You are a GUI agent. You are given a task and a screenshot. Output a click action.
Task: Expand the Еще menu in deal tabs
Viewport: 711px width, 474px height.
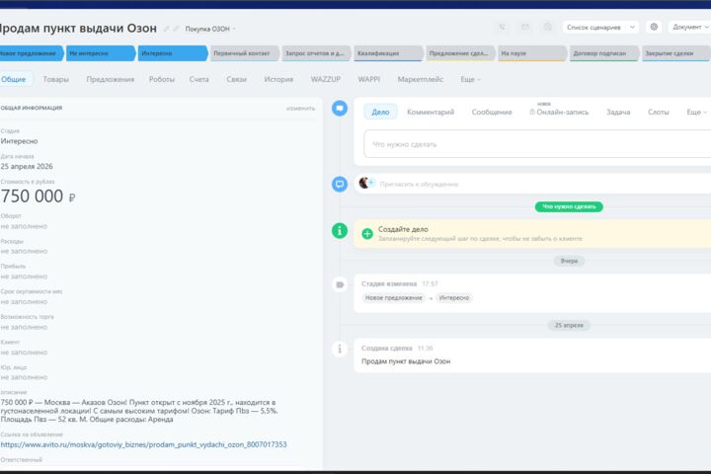tap(470, 79)
